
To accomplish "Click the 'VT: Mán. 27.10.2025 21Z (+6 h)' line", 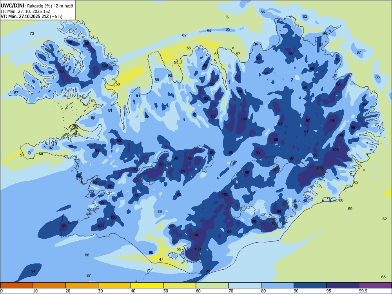I will coord(31,16).
